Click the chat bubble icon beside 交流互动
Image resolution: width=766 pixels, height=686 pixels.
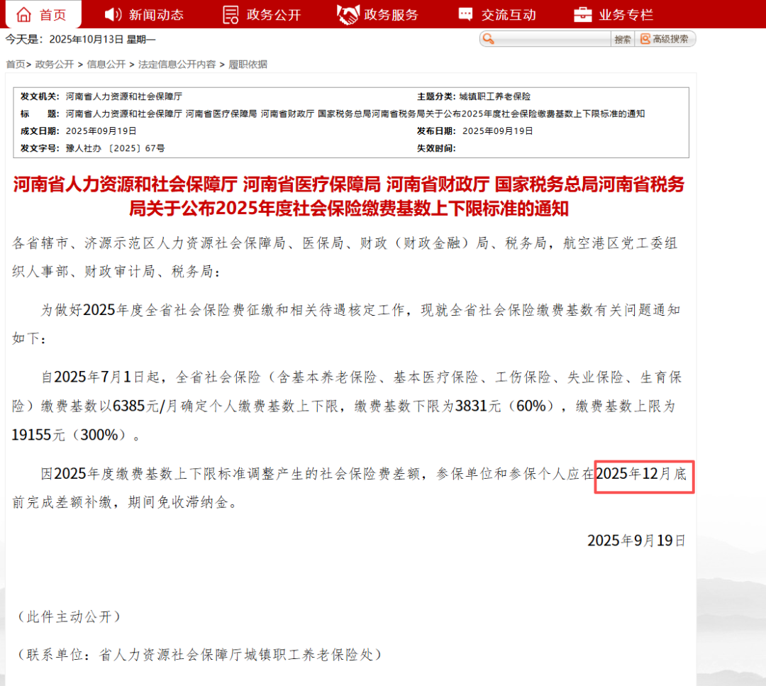coord(465,14)
